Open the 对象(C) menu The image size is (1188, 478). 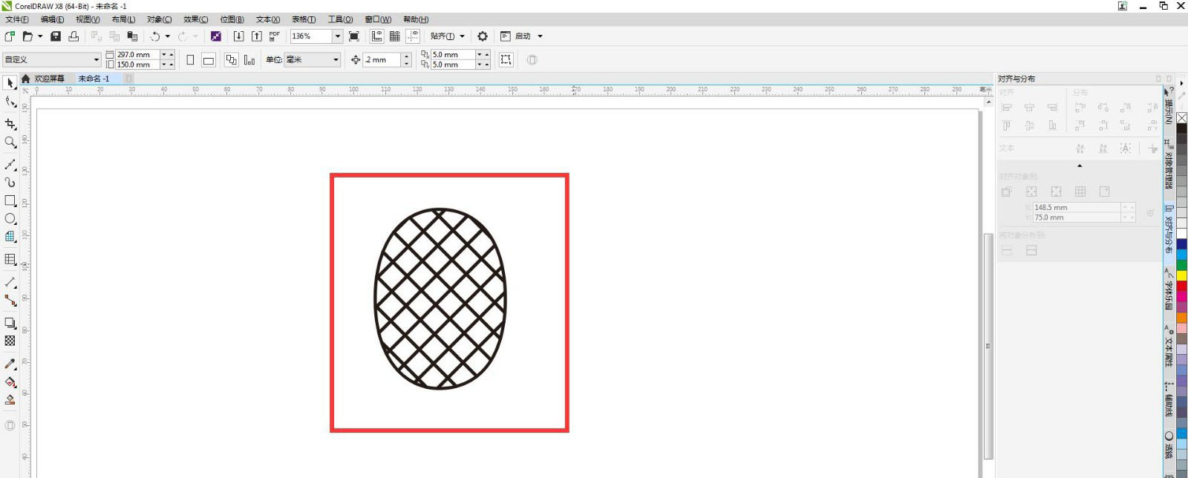click(x=159, y=19)
